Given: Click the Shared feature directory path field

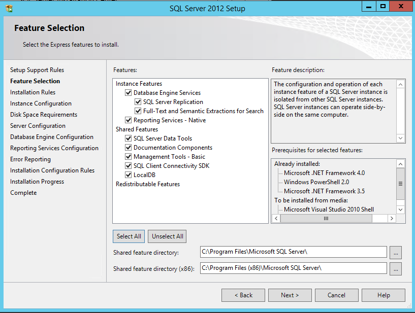Looking at the screenshot, I should click(x=294, y=252).
